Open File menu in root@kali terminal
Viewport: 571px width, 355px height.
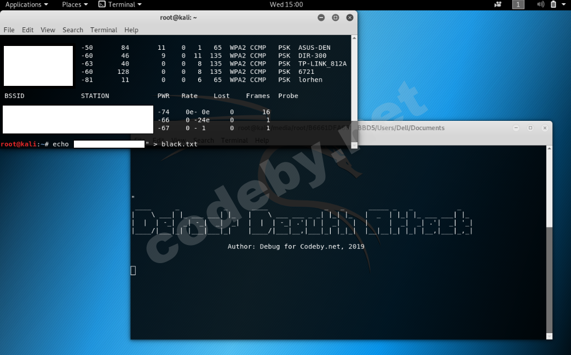pos(9,30)
